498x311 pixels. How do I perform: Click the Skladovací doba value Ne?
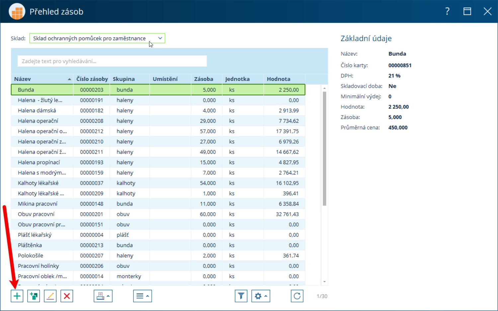click(392, 86)
